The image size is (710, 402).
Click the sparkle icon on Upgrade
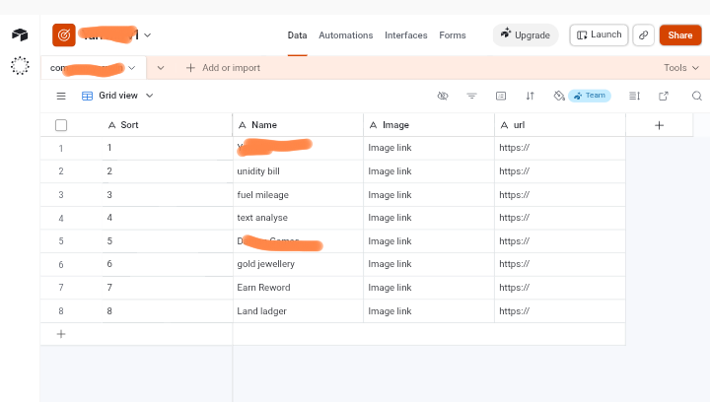point(506,33)
